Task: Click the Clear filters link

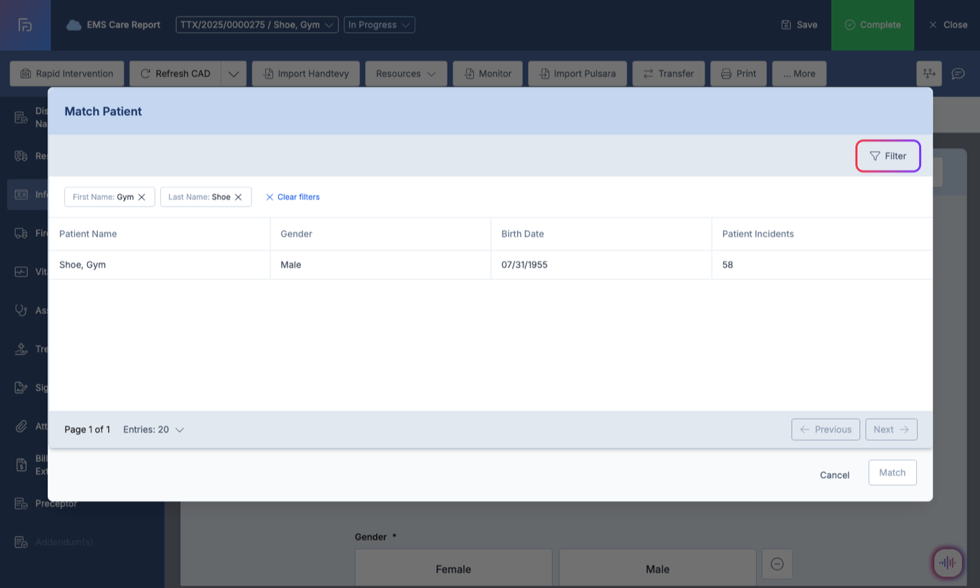Action: [292, 197]
